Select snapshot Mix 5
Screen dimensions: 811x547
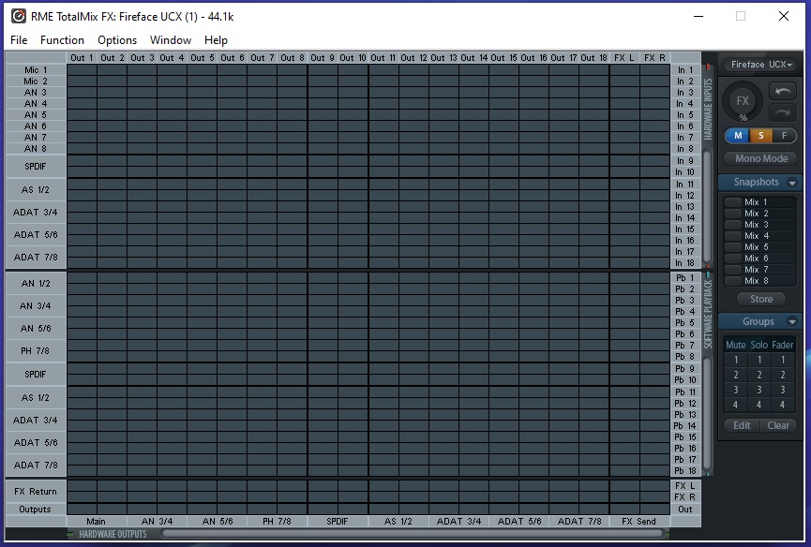coord(759,247)
